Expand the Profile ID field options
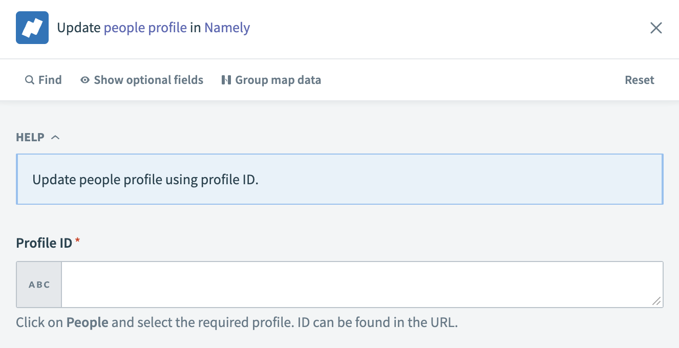Viewport: 679px width, 348px height. coord(38,285)
